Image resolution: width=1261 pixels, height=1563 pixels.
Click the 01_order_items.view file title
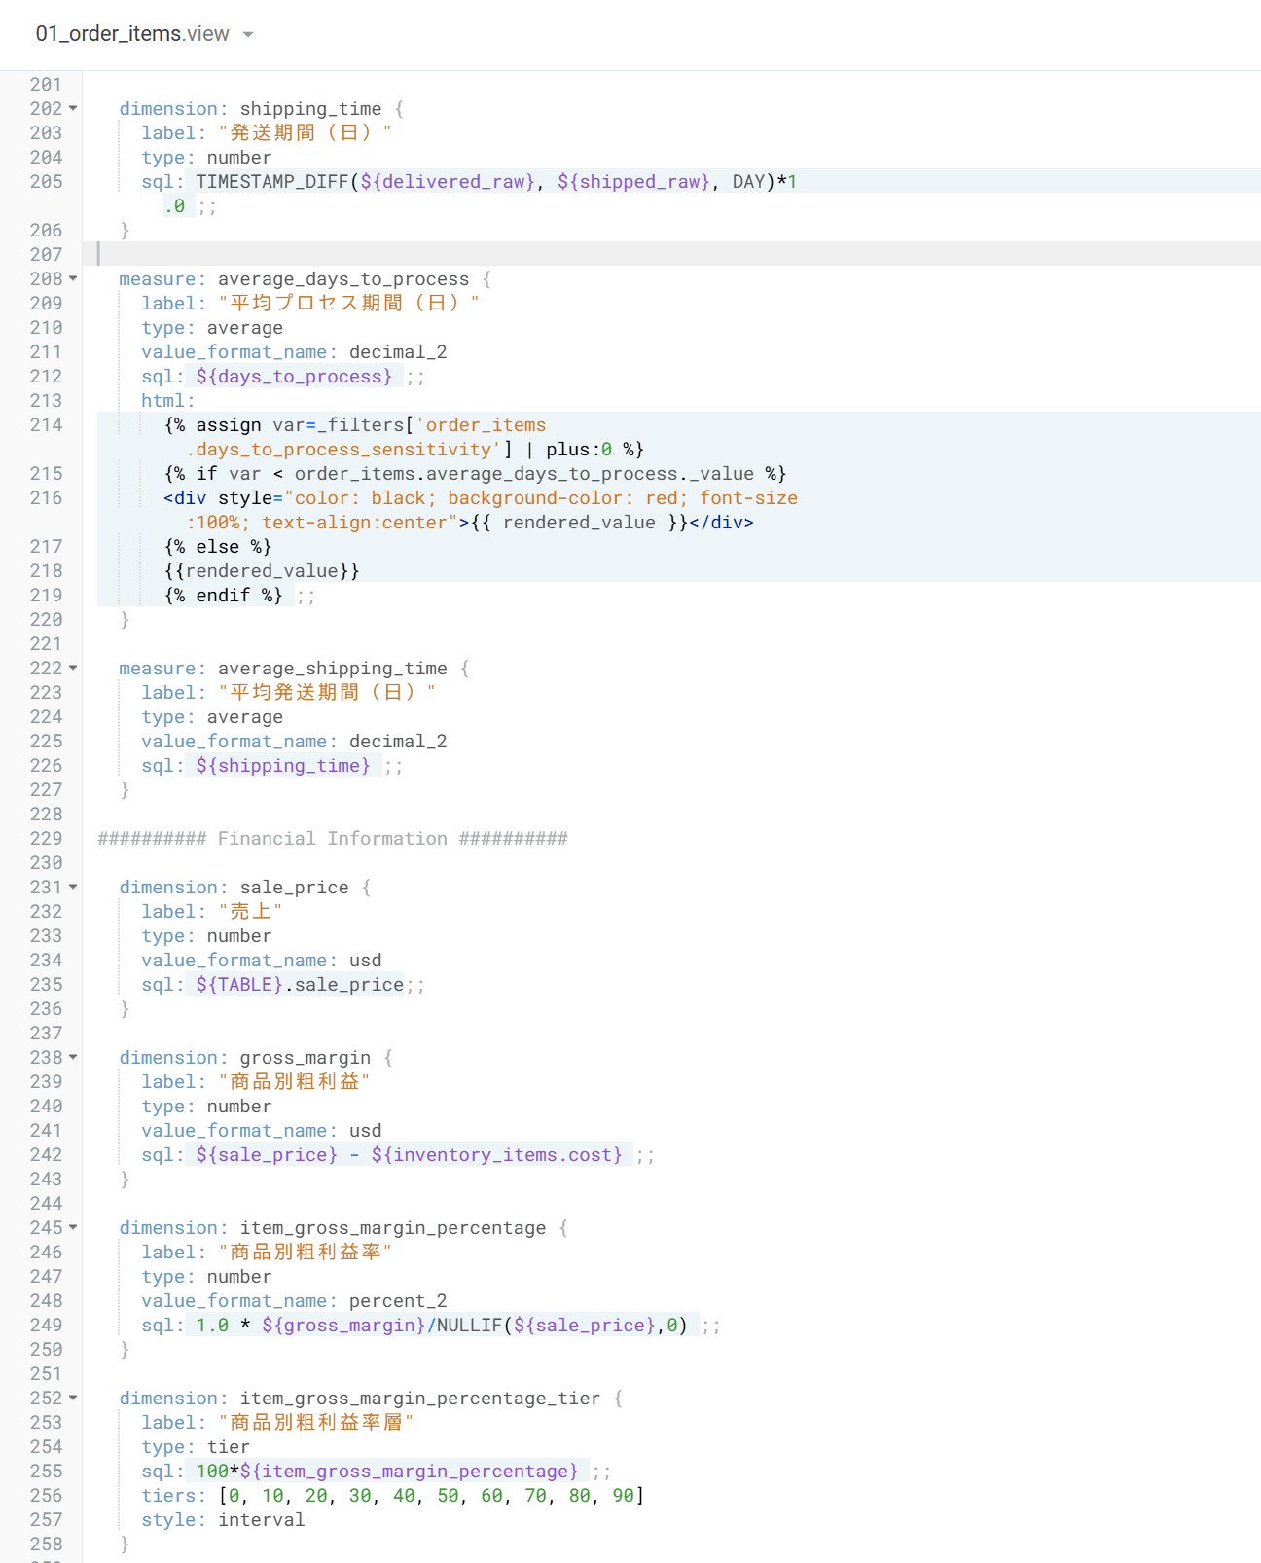tap(132, 34)
